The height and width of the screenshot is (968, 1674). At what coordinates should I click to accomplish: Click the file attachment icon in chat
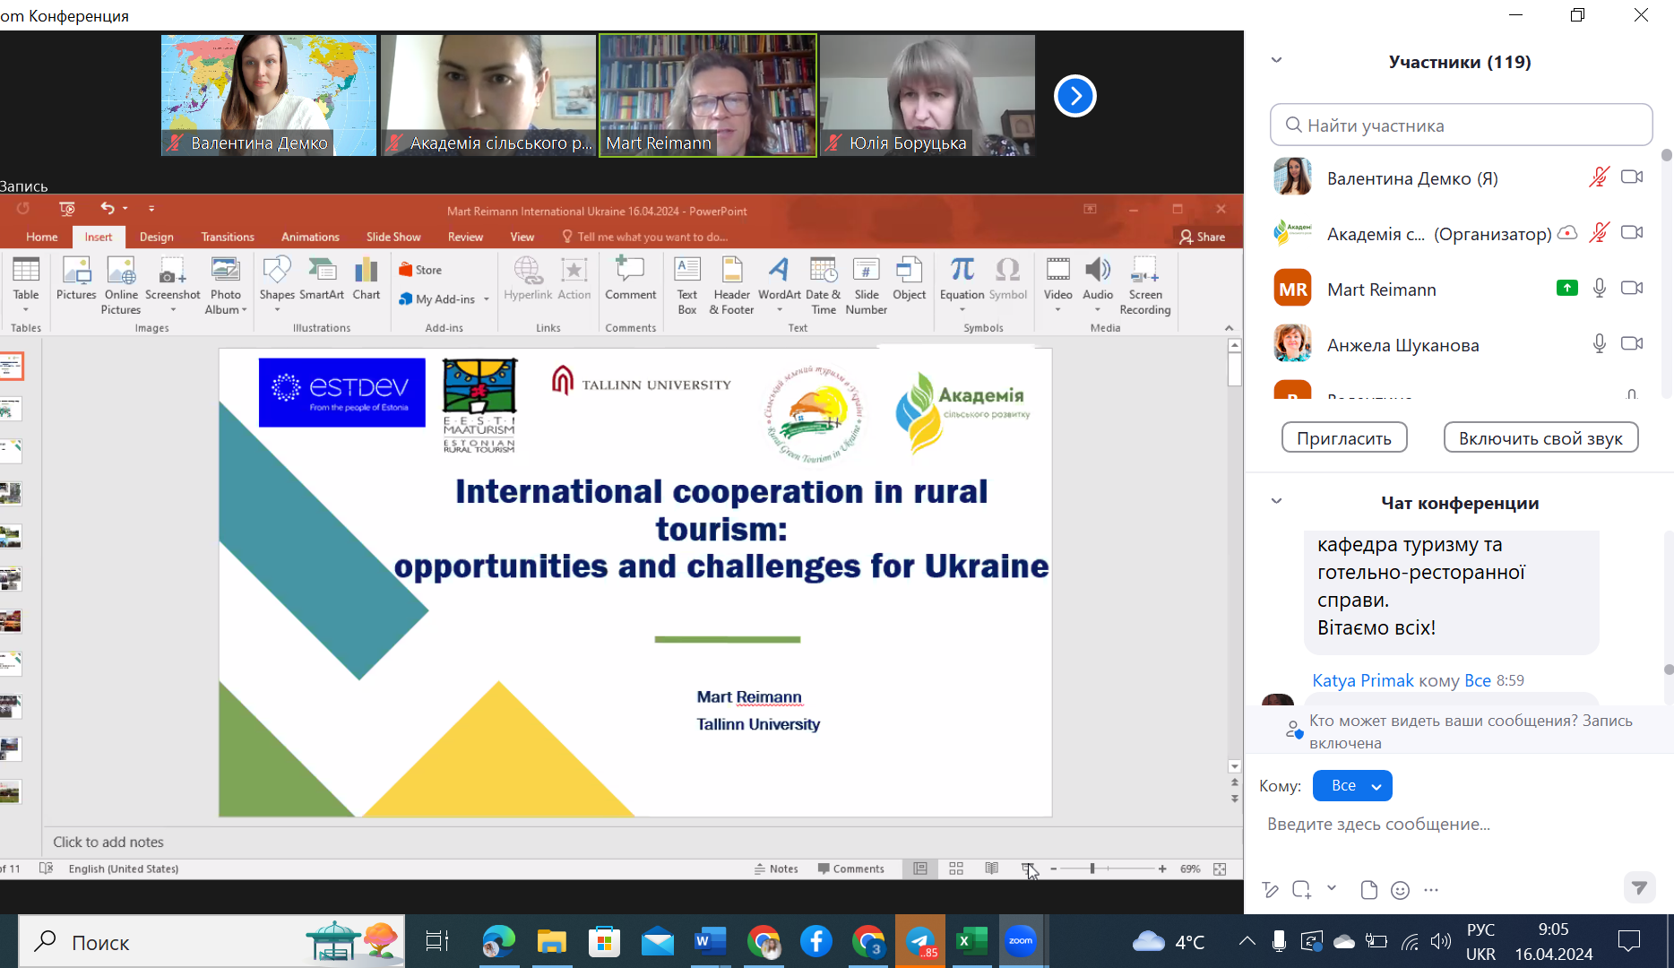[x=1368, y=890]
